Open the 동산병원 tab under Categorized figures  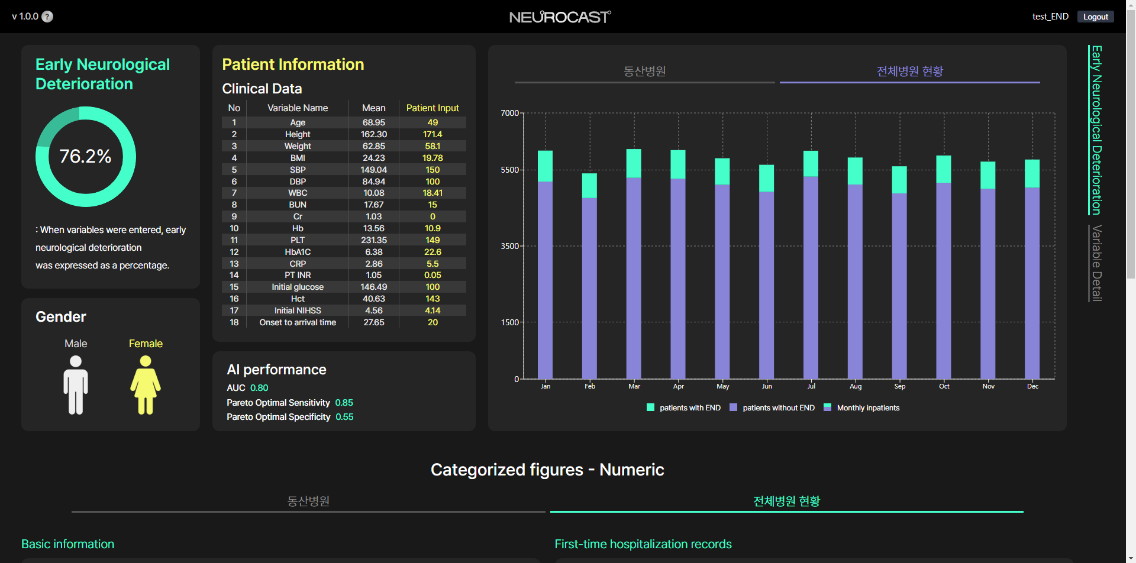[308, 501]
